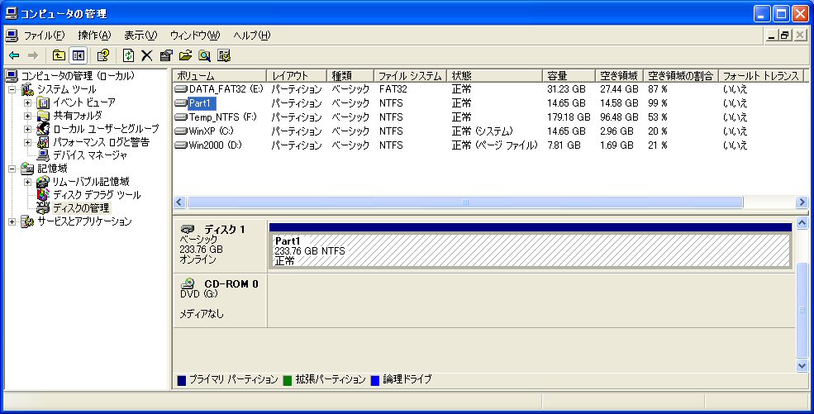814x414 pixels.
Task: Collapse the 記憶域 tree node
Action: tap(12, 169)
